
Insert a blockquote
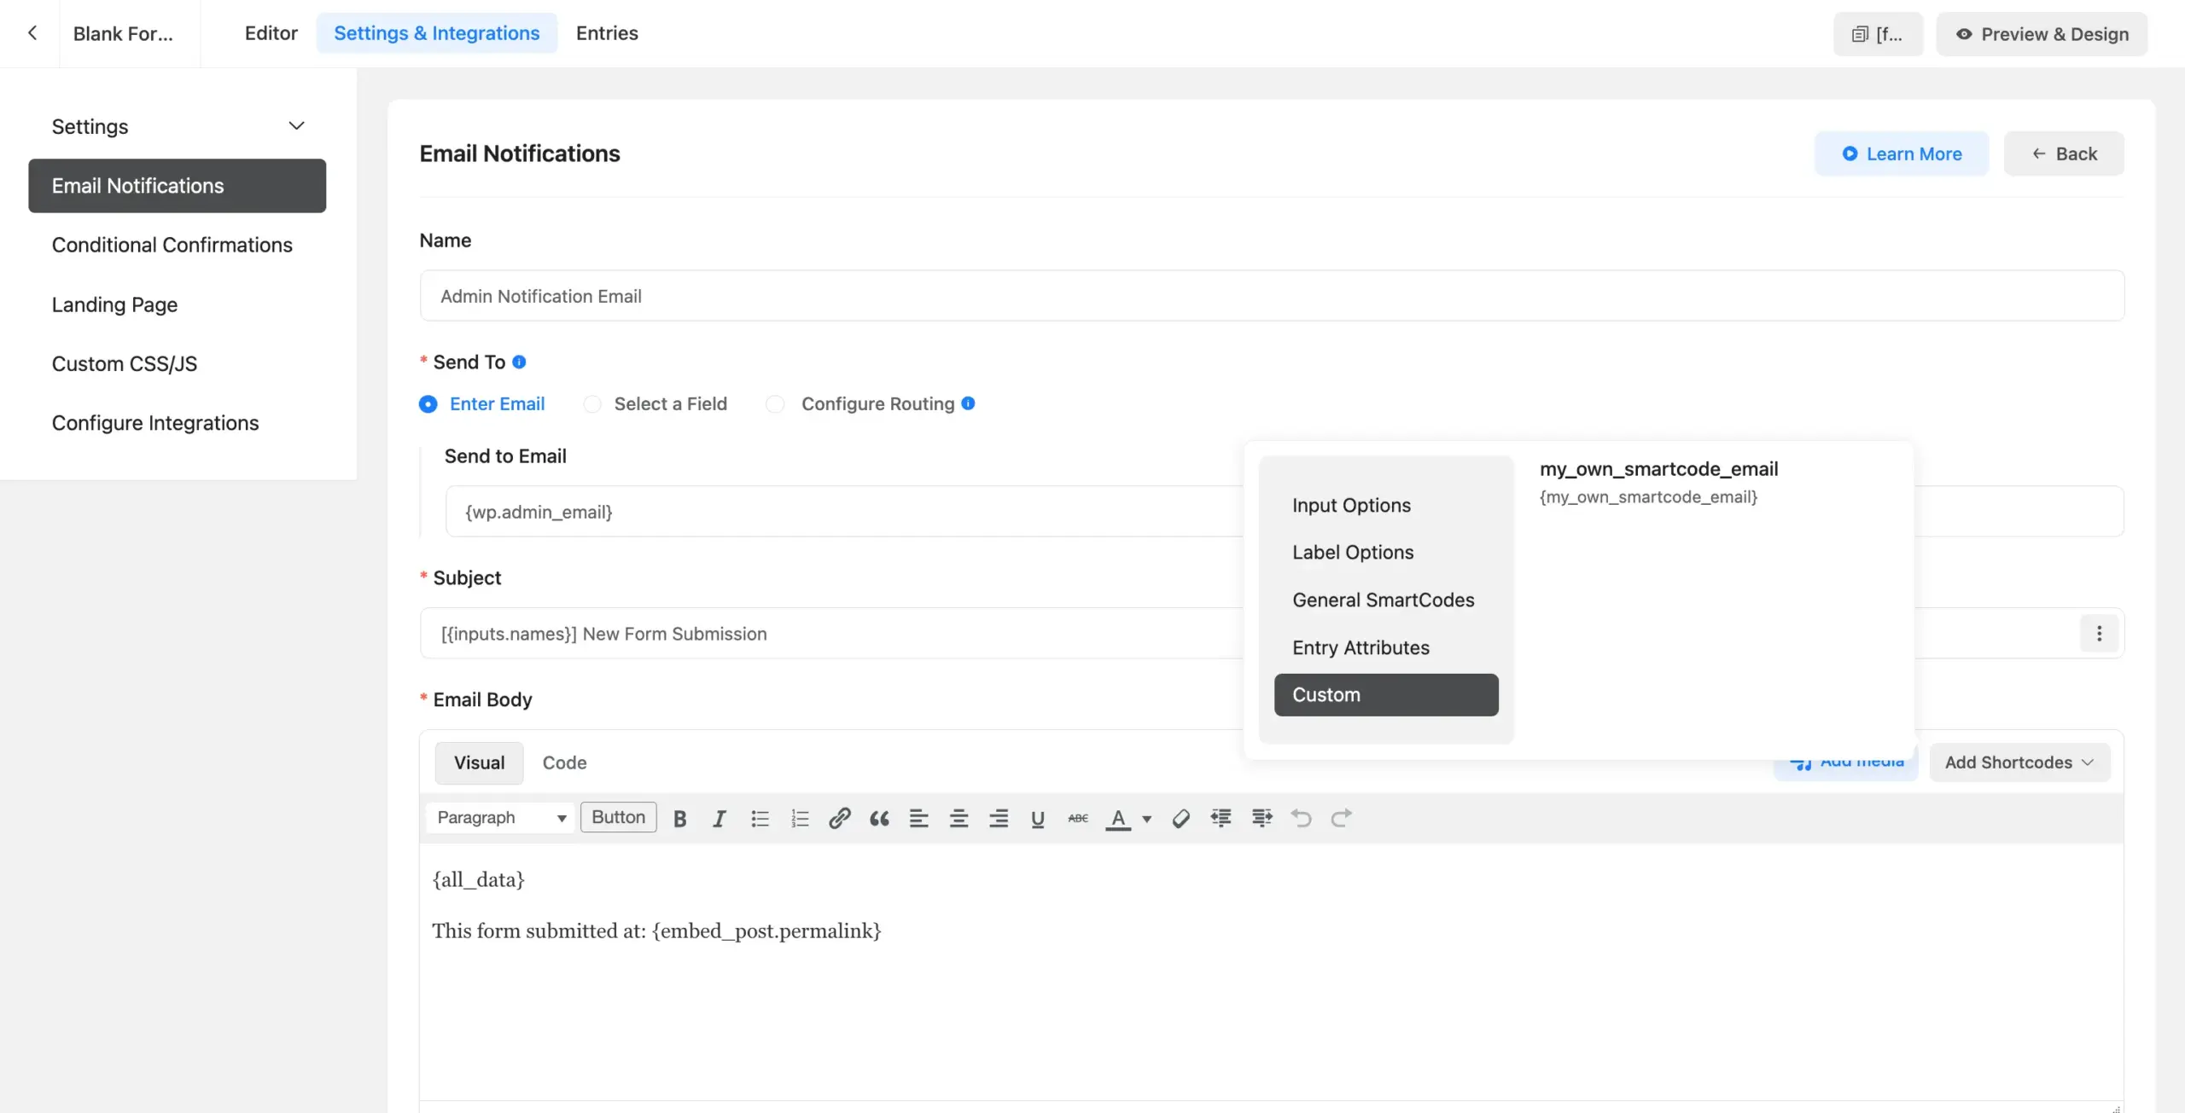click(x=879, y=818)
